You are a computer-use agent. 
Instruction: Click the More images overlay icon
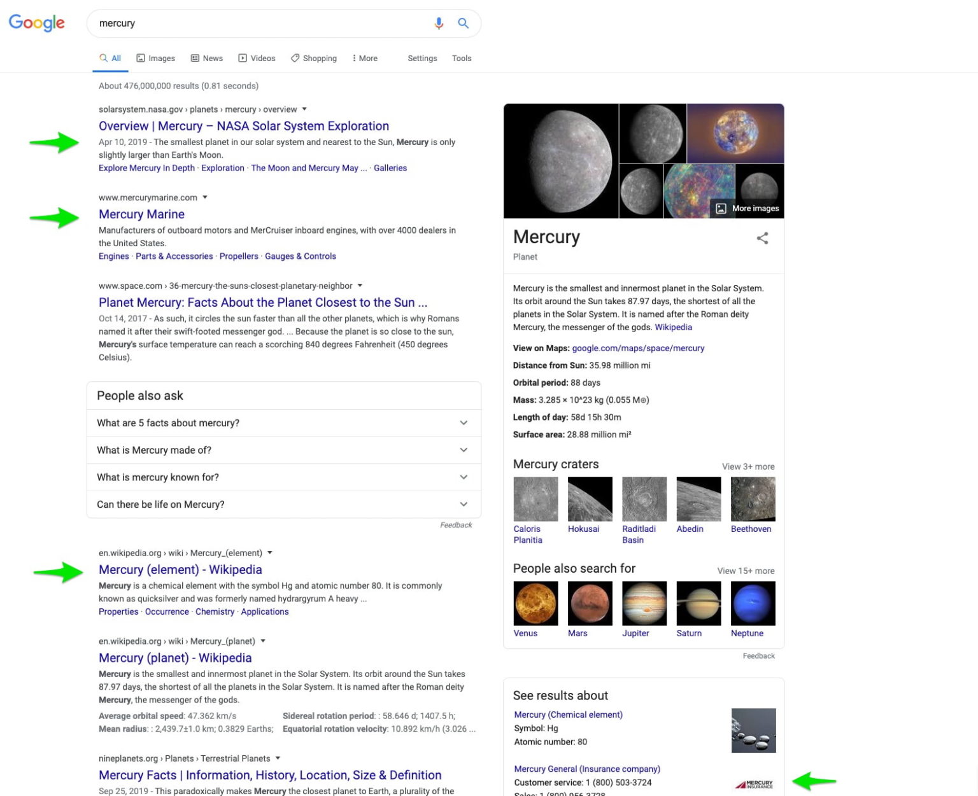pos(720,208)
